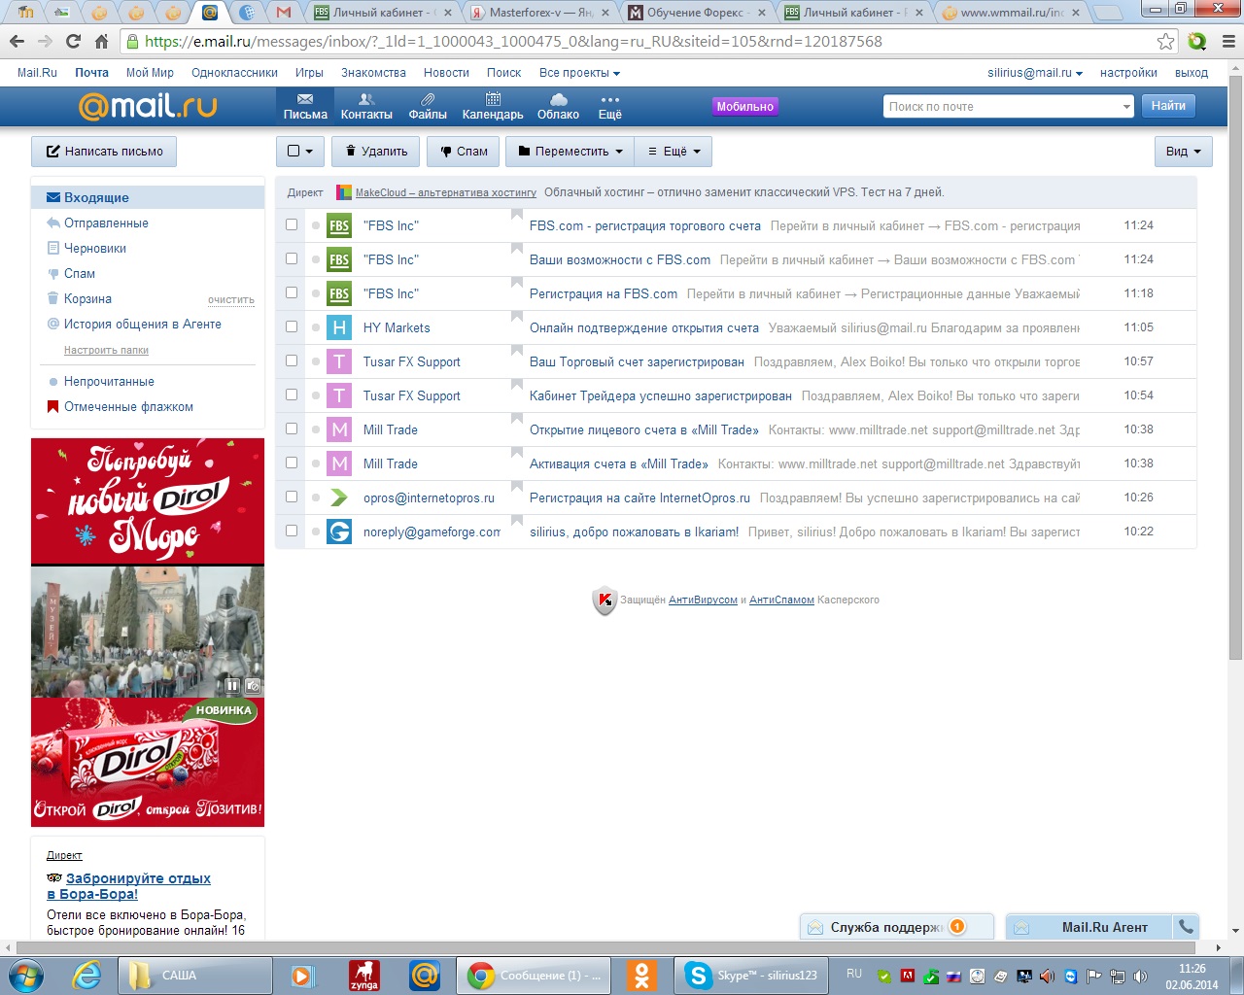Open the Ещё dots menu in header
Image resolution: width=1244 pixels, height=995 pixels.
pos(609,106)
